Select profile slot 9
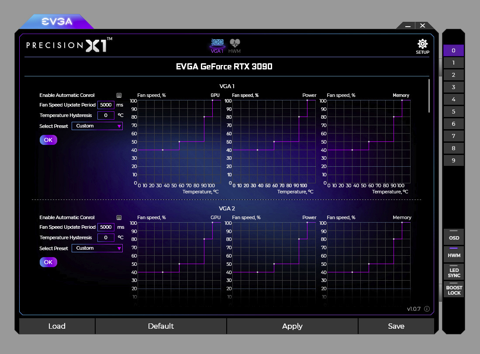The image size is (480, 354). click(x=453, y=160)
